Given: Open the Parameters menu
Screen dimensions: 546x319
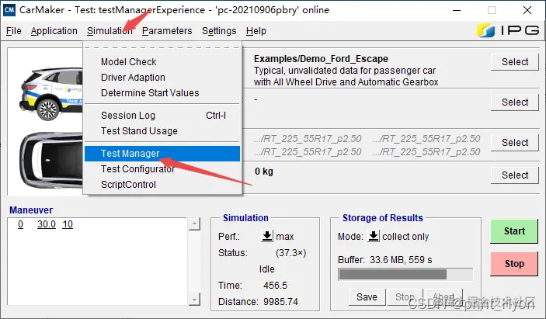Looking at the screenshot, I should 167,31.
